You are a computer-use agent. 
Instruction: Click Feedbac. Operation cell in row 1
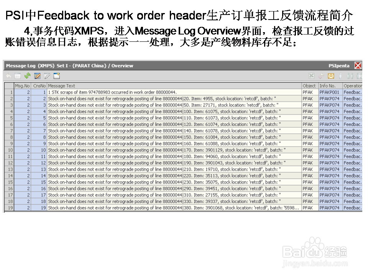pyautogui.click(x=352, y=92)
